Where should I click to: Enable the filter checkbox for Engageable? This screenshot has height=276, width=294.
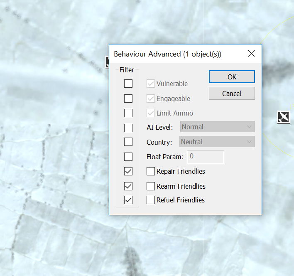128,99
